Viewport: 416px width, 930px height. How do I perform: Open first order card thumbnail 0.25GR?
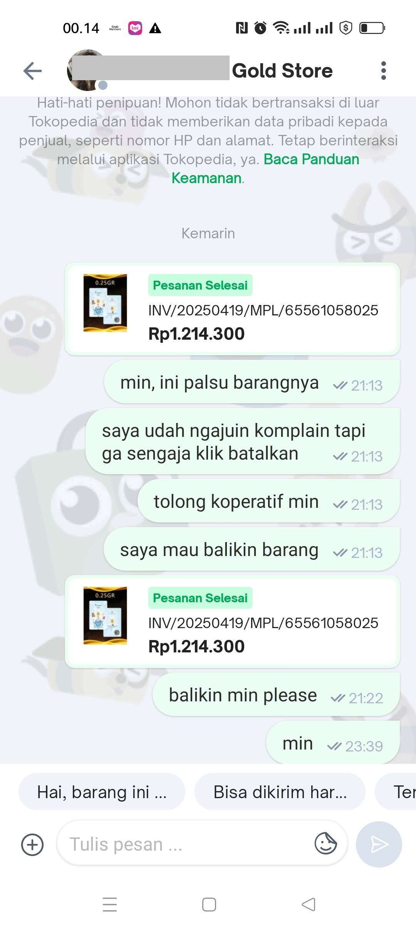pos(105,303)
